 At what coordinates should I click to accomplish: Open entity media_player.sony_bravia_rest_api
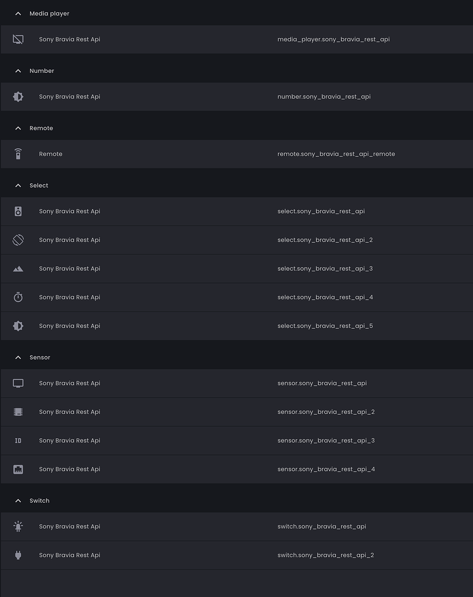237,39
